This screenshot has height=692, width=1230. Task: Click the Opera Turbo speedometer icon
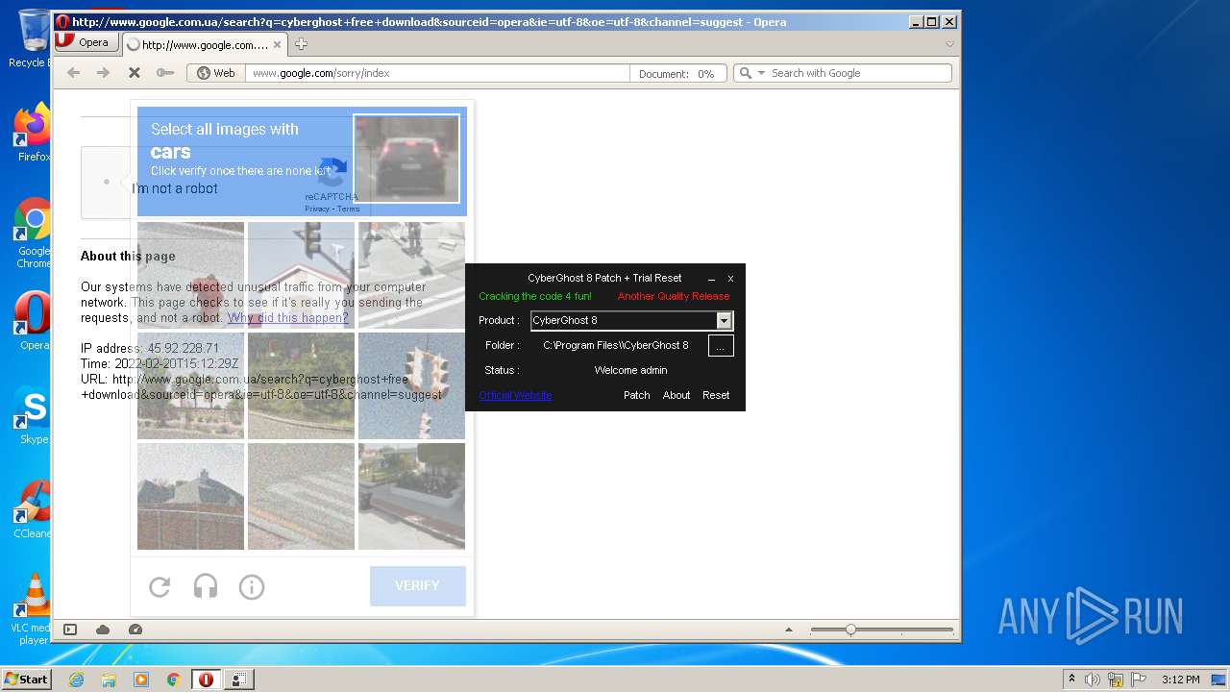pos(135,630)
